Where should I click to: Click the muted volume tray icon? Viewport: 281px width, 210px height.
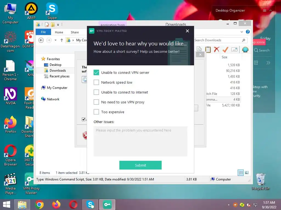pyautogui.click(x=248, y=205)
